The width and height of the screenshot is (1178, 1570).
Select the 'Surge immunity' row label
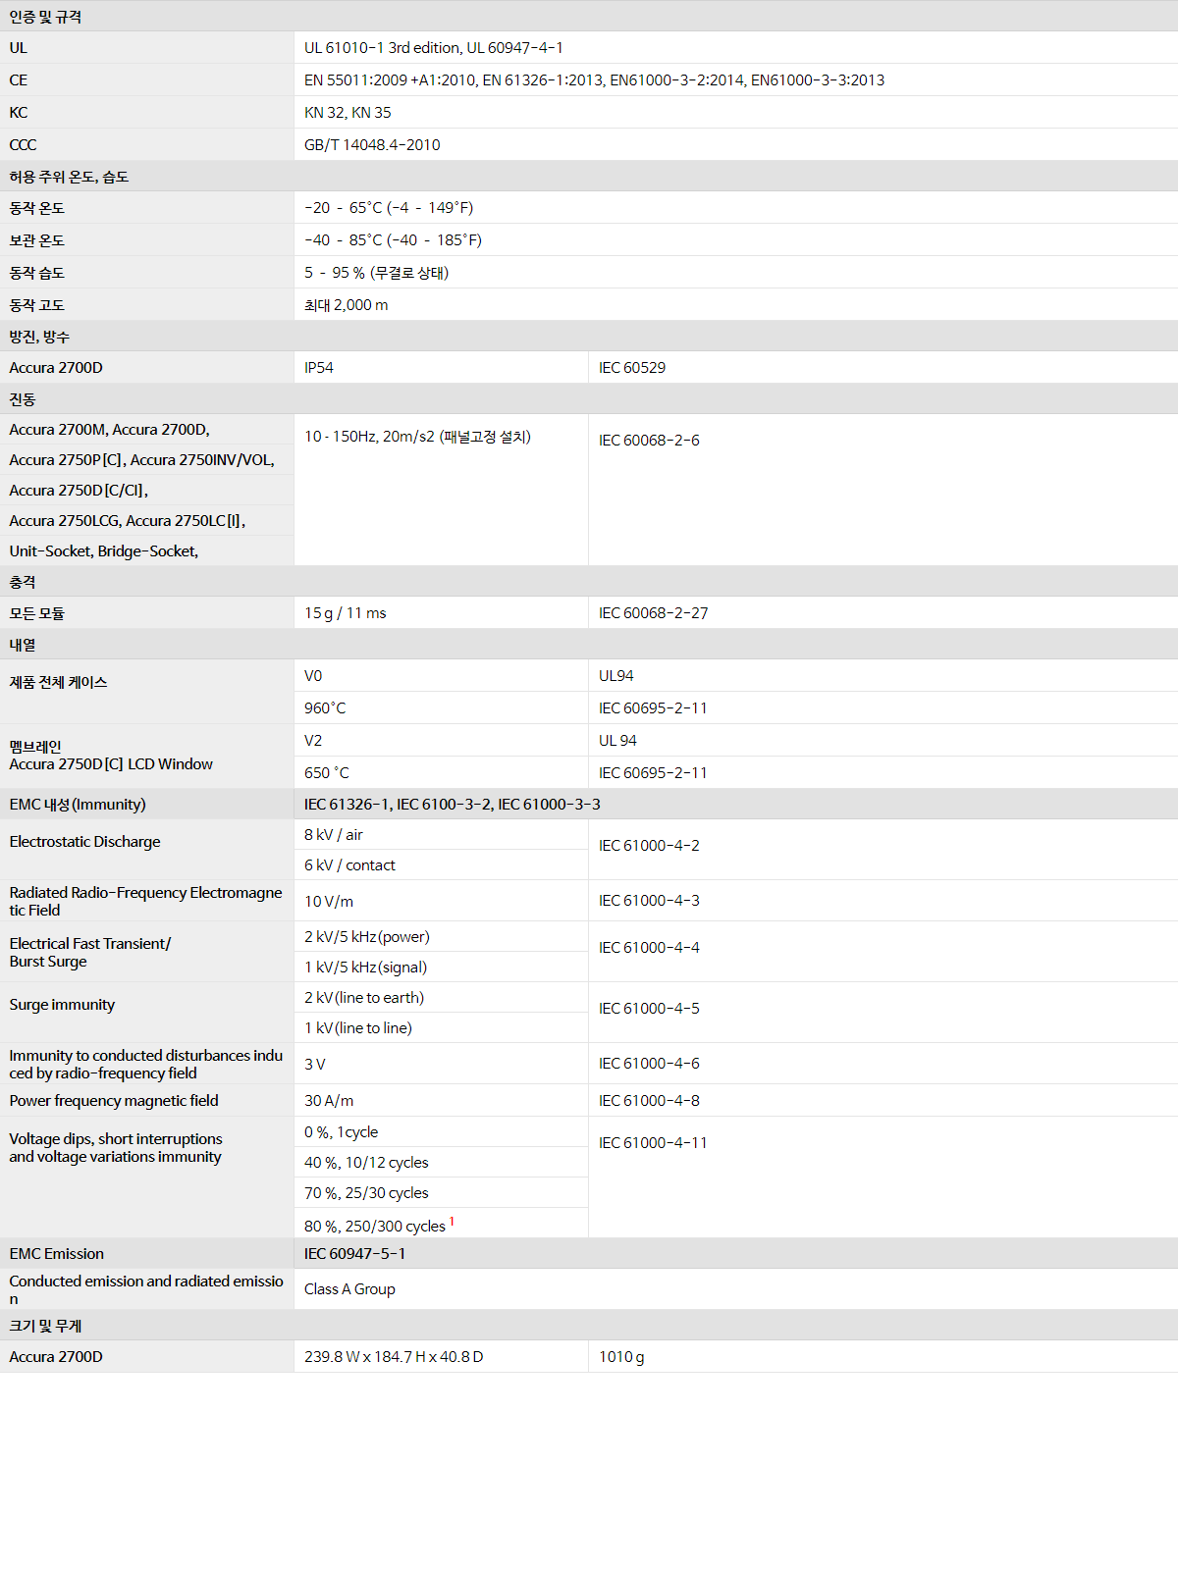(x=62, y=1005)
